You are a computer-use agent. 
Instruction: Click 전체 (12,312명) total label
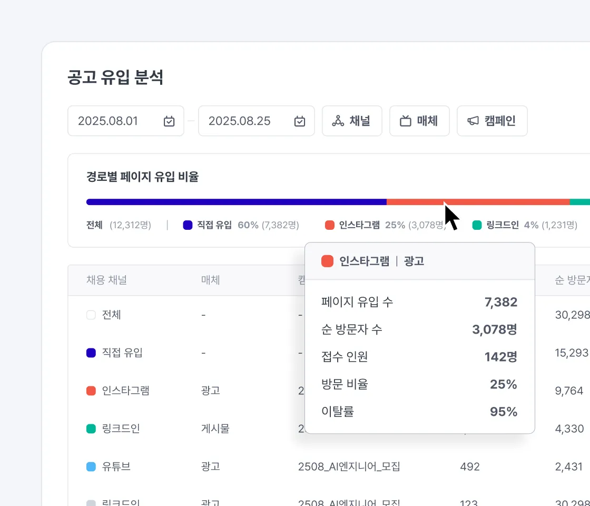119,225
